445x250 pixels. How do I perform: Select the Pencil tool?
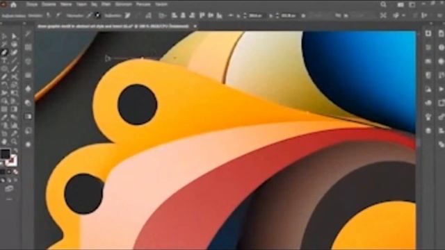coord(4,76)
